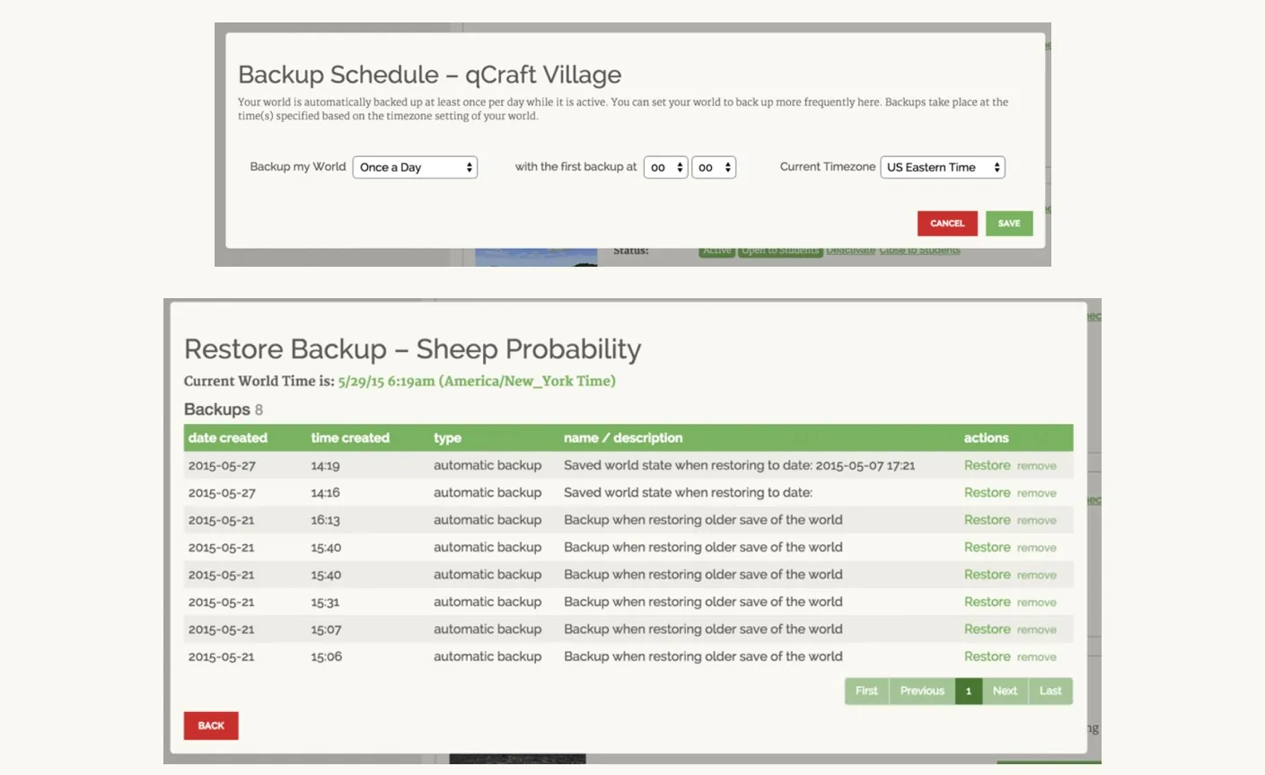The image size is (1265, 775).
Task: Restore the 2015-05-21 16:13 backup
Action: coord(988,520)
